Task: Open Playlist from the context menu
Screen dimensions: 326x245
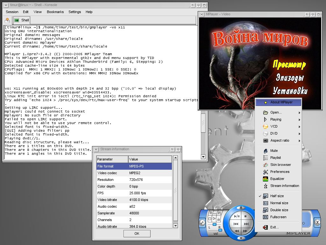Action: 278,158
